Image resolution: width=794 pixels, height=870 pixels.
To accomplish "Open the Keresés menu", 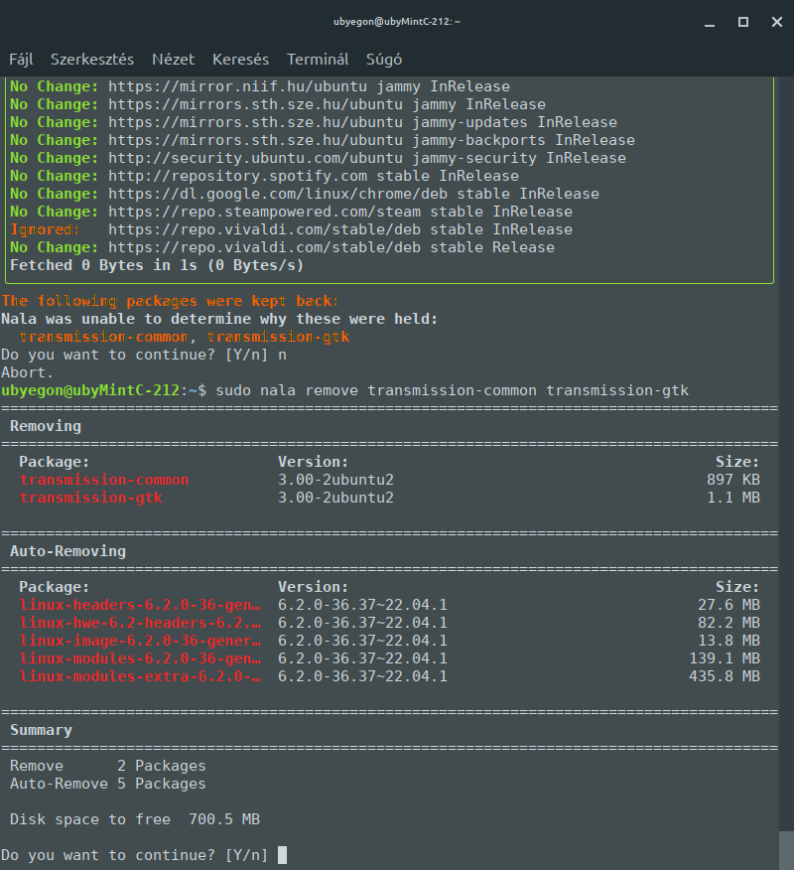I will [240, 60].
